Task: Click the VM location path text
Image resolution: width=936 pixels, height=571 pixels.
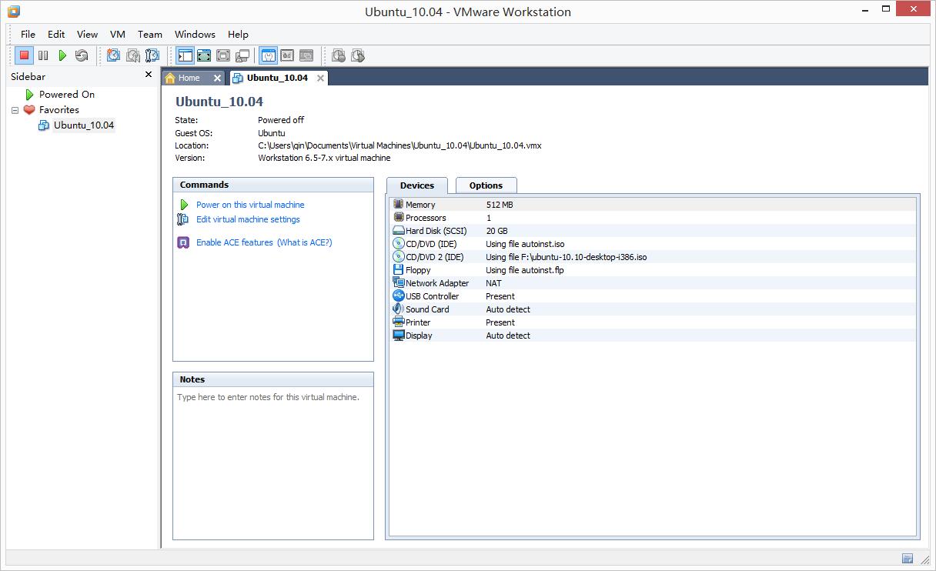Action: [399, 145]
